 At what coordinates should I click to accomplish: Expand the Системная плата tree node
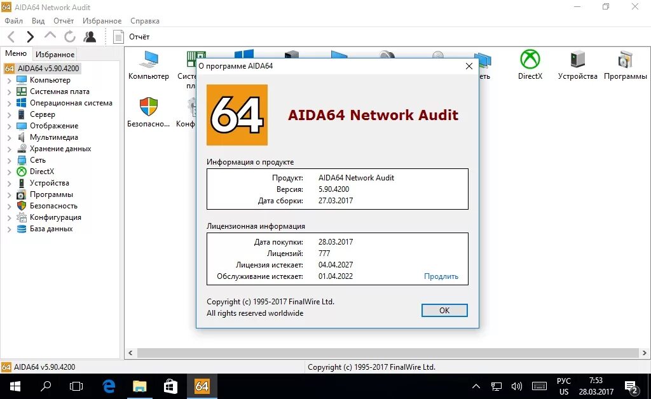pos(9,92)
